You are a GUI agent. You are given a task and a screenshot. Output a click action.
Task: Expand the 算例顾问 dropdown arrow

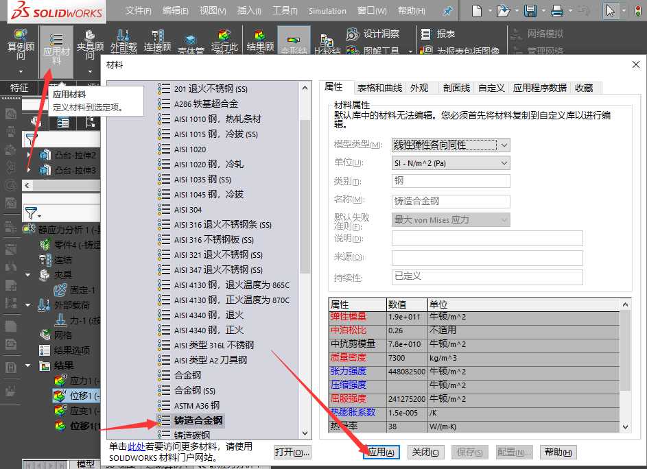point(20,72)
